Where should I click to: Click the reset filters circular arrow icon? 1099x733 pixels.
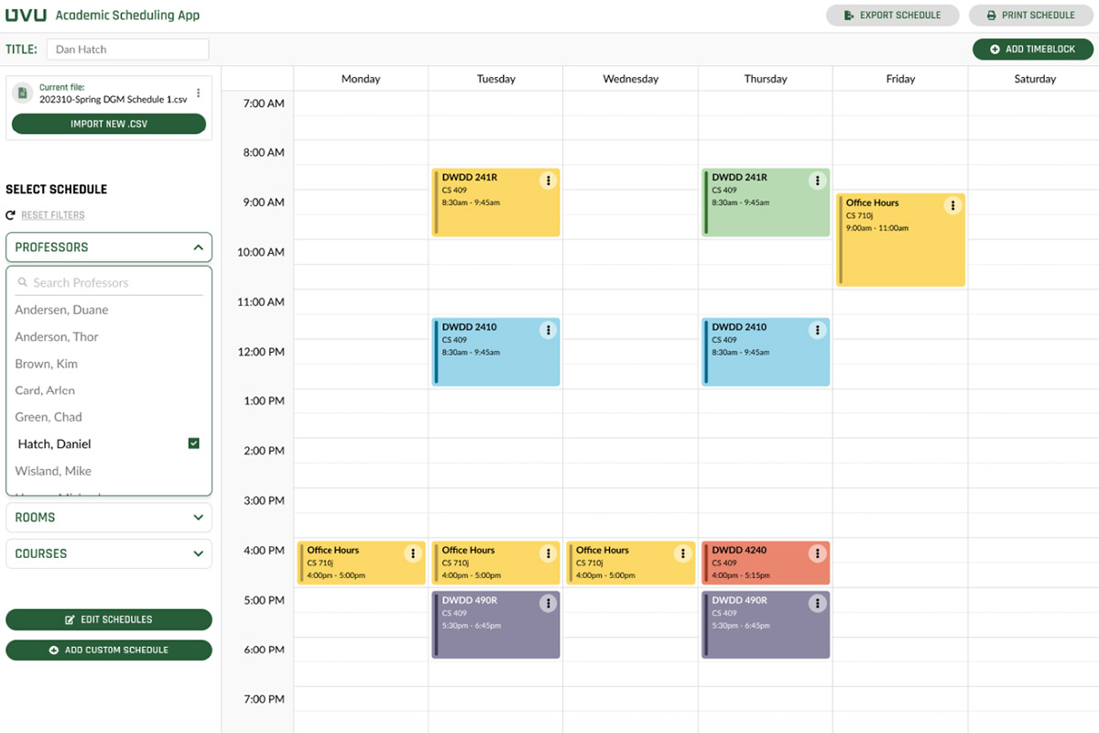point(11,215)
